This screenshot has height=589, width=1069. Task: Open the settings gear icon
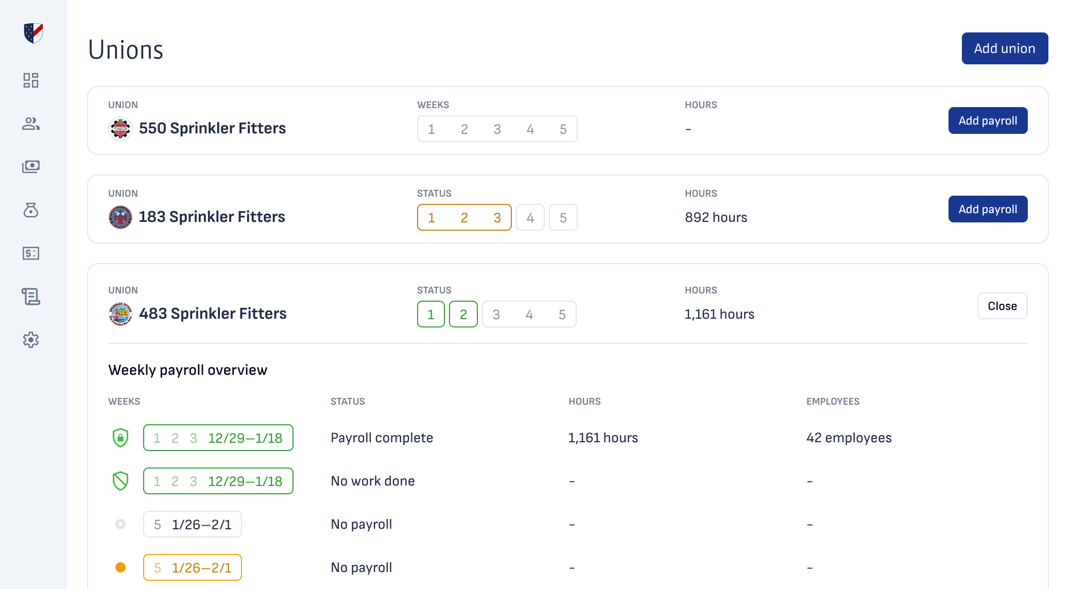(x=31, y=340)
